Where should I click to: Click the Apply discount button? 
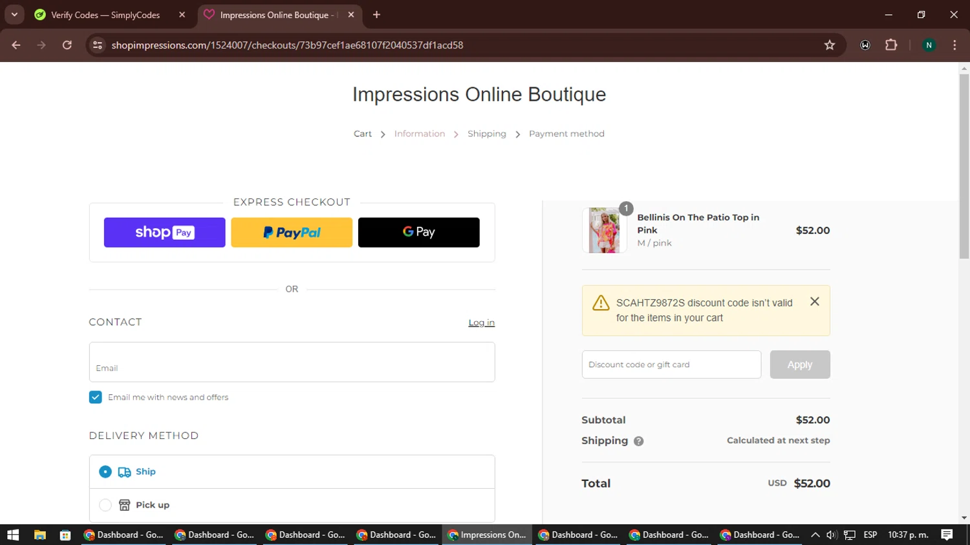point(800,365)
